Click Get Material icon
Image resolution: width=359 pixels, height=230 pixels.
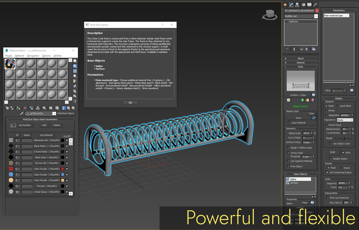[x=7, y=108]
